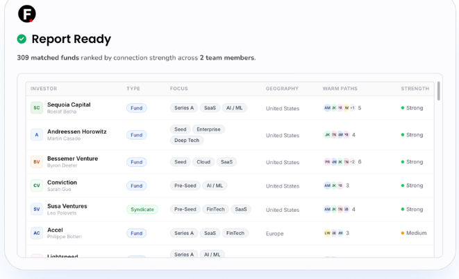Open the Conviction CV avatar icon
This screenshot has width=459, height=279.
(37, 186)
